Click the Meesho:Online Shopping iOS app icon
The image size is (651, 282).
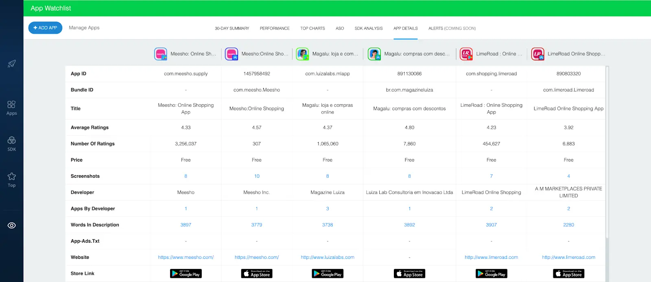point(232,54)
